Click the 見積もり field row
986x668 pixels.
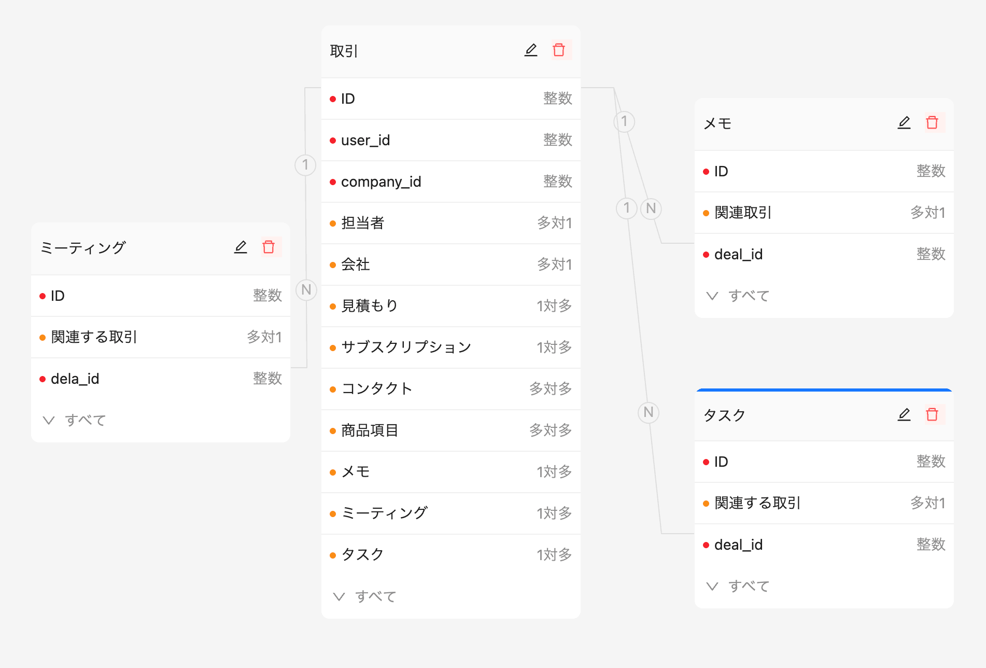tap(451, 306)
